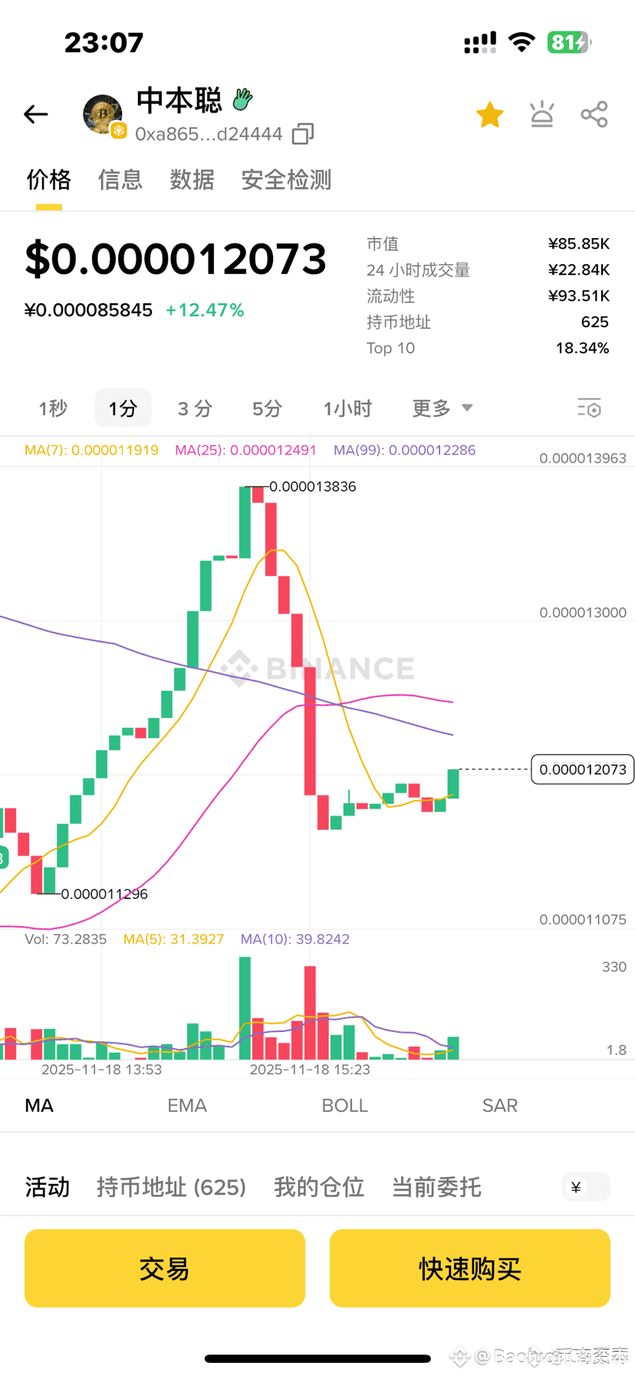Image resolution: width=635 pixels, height=1376 pixels.
Task: Toggle the BOLL indicator on the chart
Action: pos(344,1106)
